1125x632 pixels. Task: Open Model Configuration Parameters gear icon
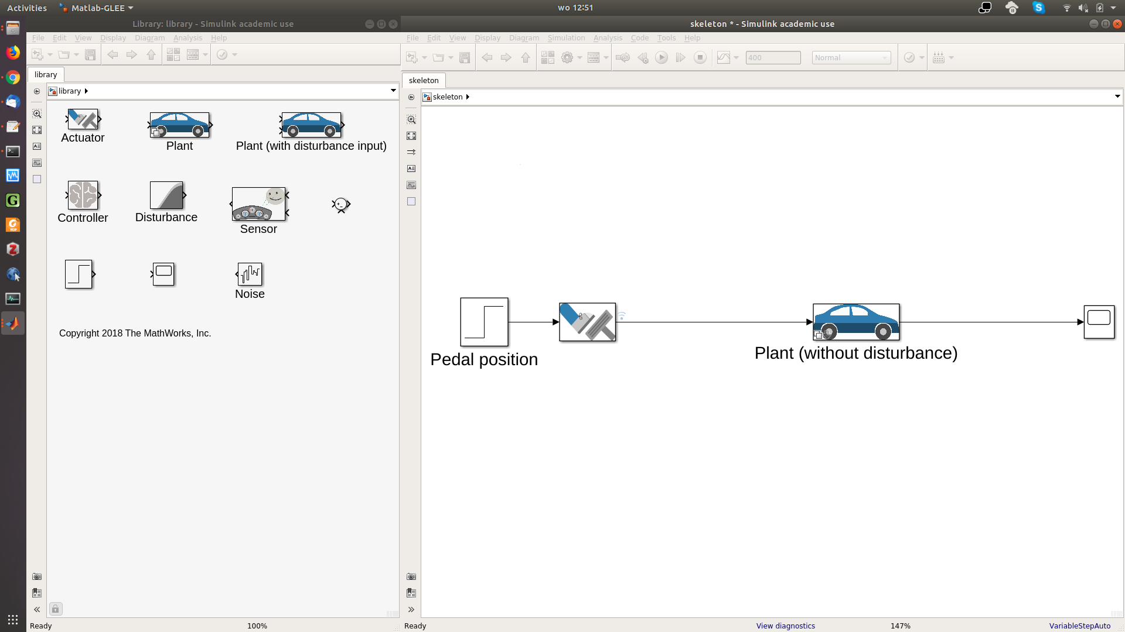[x=567, y=57]
